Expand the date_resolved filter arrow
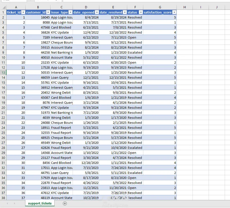Screen dimensions: 230x208 click(125, 13)
